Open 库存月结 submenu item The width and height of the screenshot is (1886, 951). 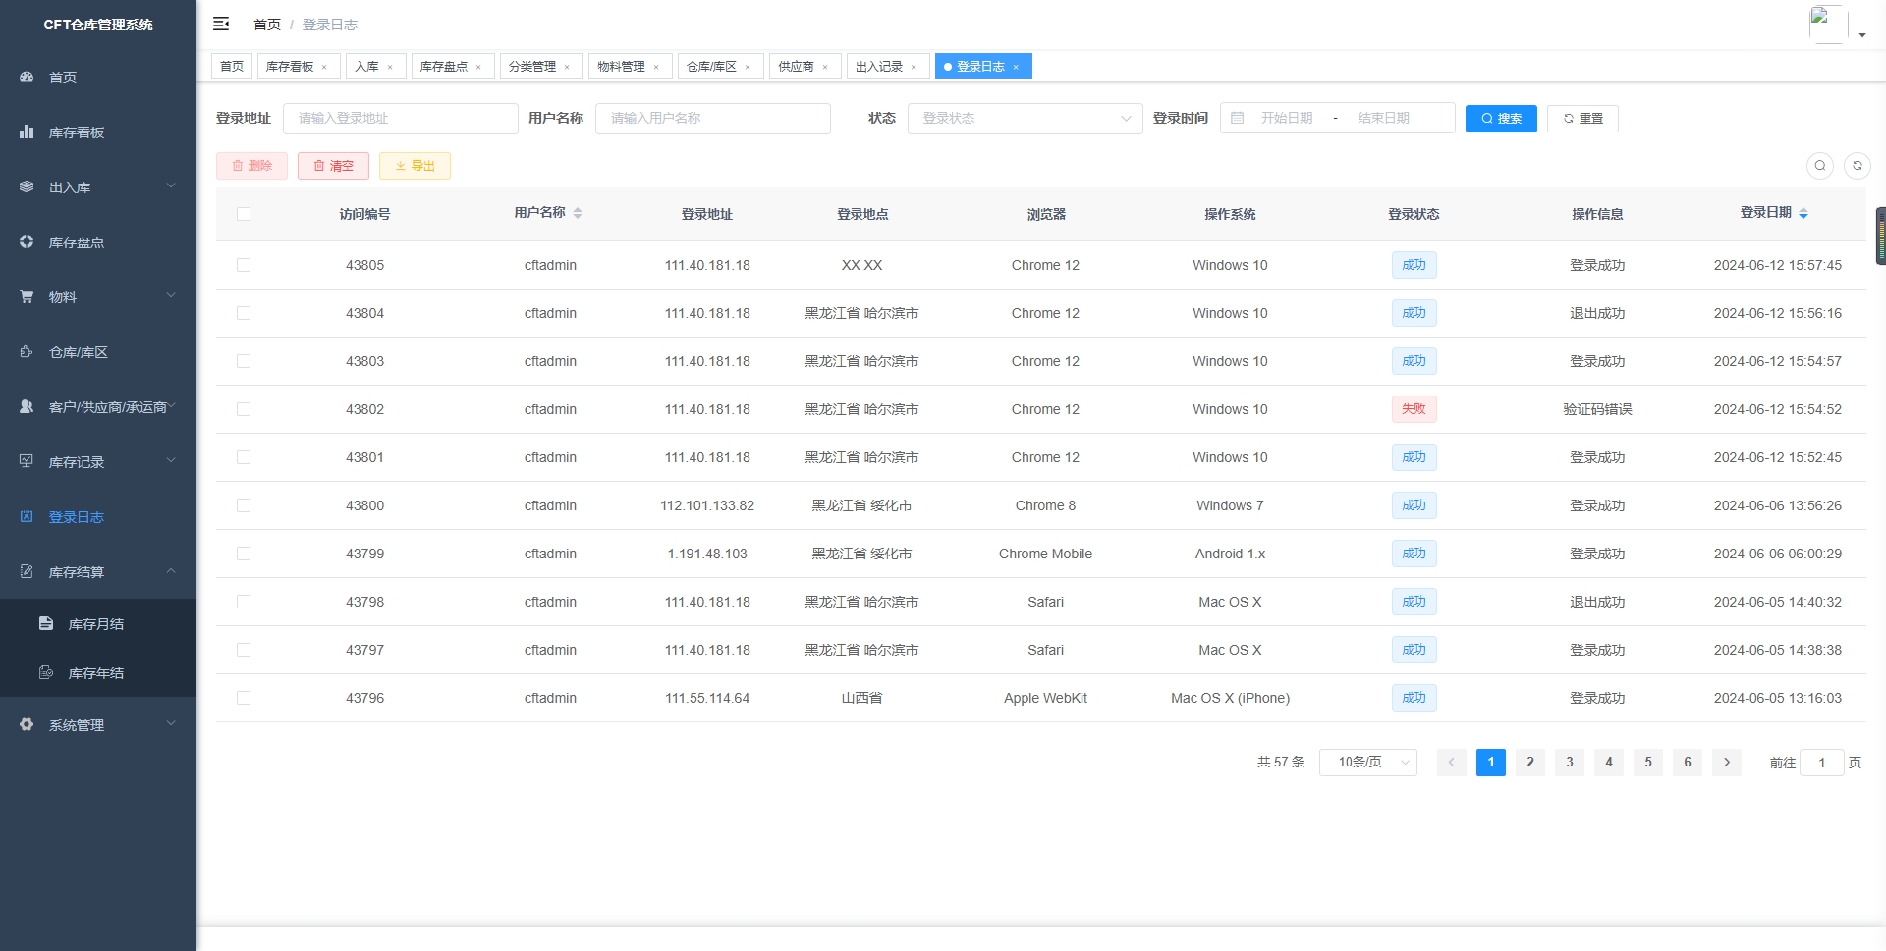pyautogui.click(x=98, y=623)
